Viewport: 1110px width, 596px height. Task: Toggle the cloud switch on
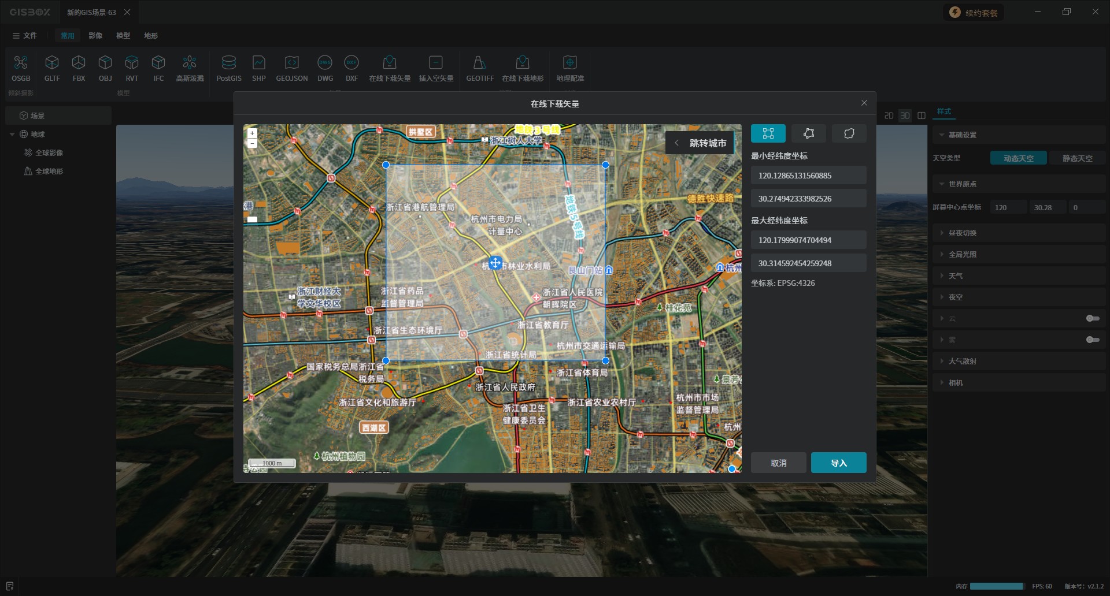[x=1092, y=318]
